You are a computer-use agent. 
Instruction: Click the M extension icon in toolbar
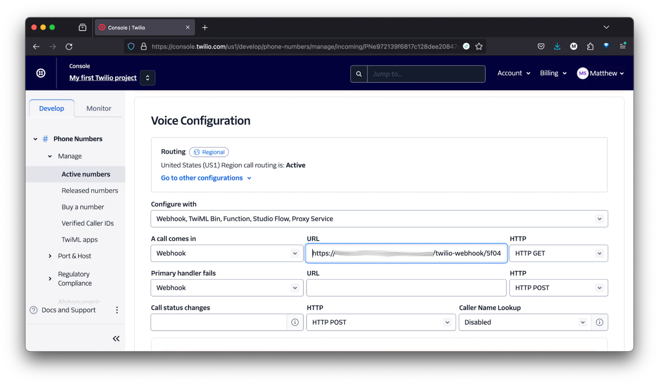point(573,47)
